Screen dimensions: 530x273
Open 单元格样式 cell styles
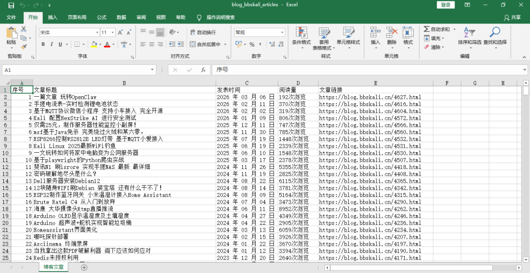click(348, 37)
